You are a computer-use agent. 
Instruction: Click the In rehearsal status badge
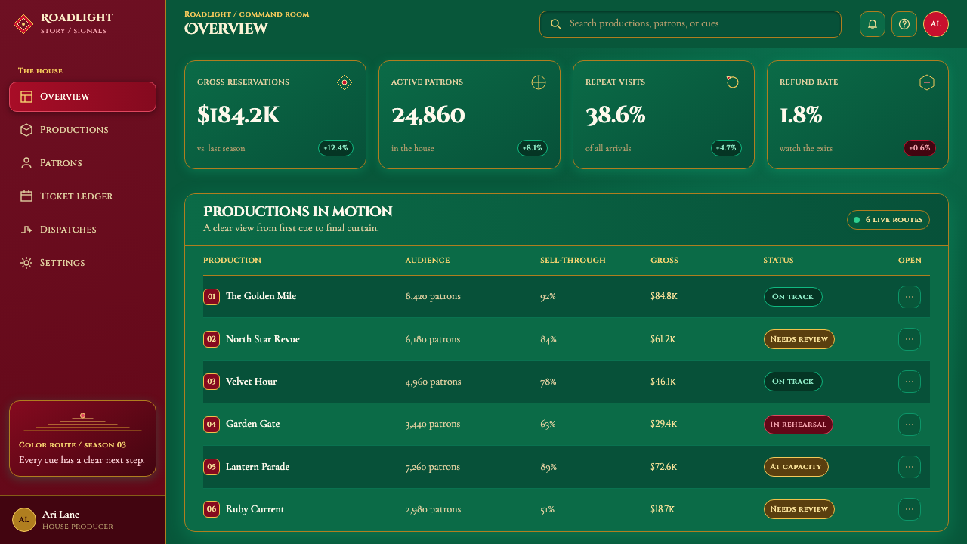[798, 425]
